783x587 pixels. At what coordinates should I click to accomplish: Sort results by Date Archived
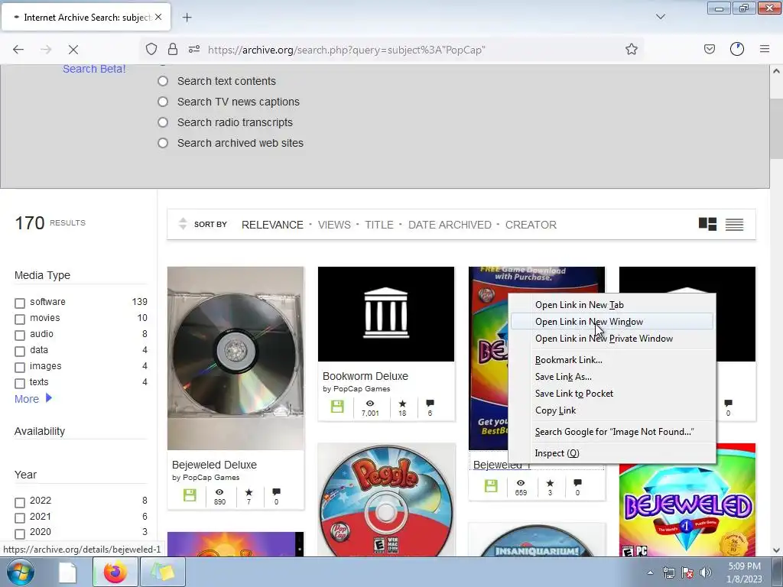(450, 225)
